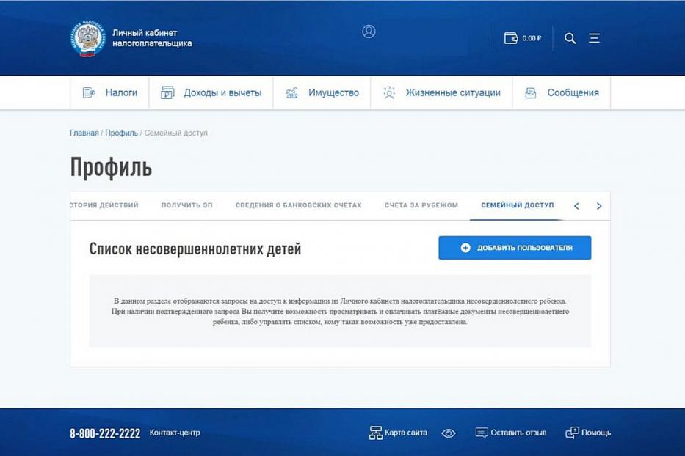Click the Семейный доступ breadcrumb text
The width and height of the screenshot is (685, 456).
pos(176,133)
